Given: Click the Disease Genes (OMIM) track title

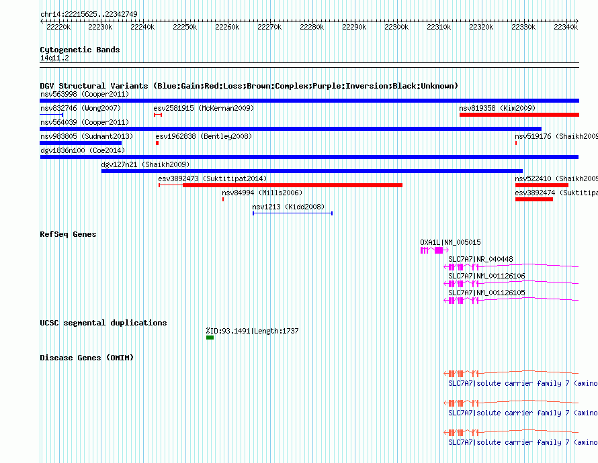Looking at the screenshot, I should point(87,358).
